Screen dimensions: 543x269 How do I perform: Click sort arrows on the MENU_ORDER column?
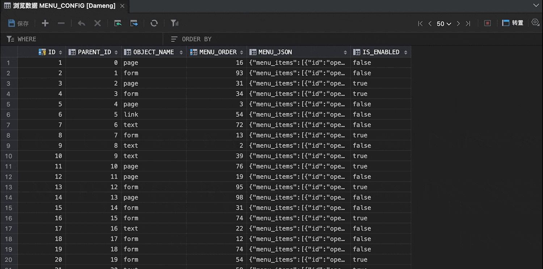click(x=241, y=52)
